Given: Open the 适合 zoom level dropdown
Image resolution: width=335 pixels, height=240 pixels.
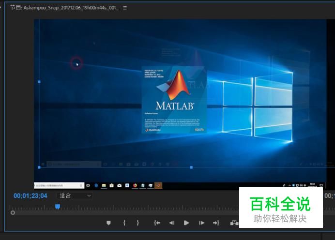Looking at the screenshot, I should (x=75, y=195).
